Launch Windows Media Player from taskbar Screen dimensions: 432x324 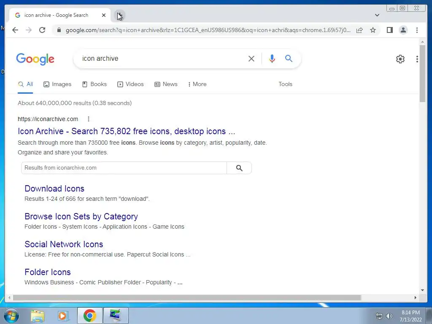click(63, 316)
